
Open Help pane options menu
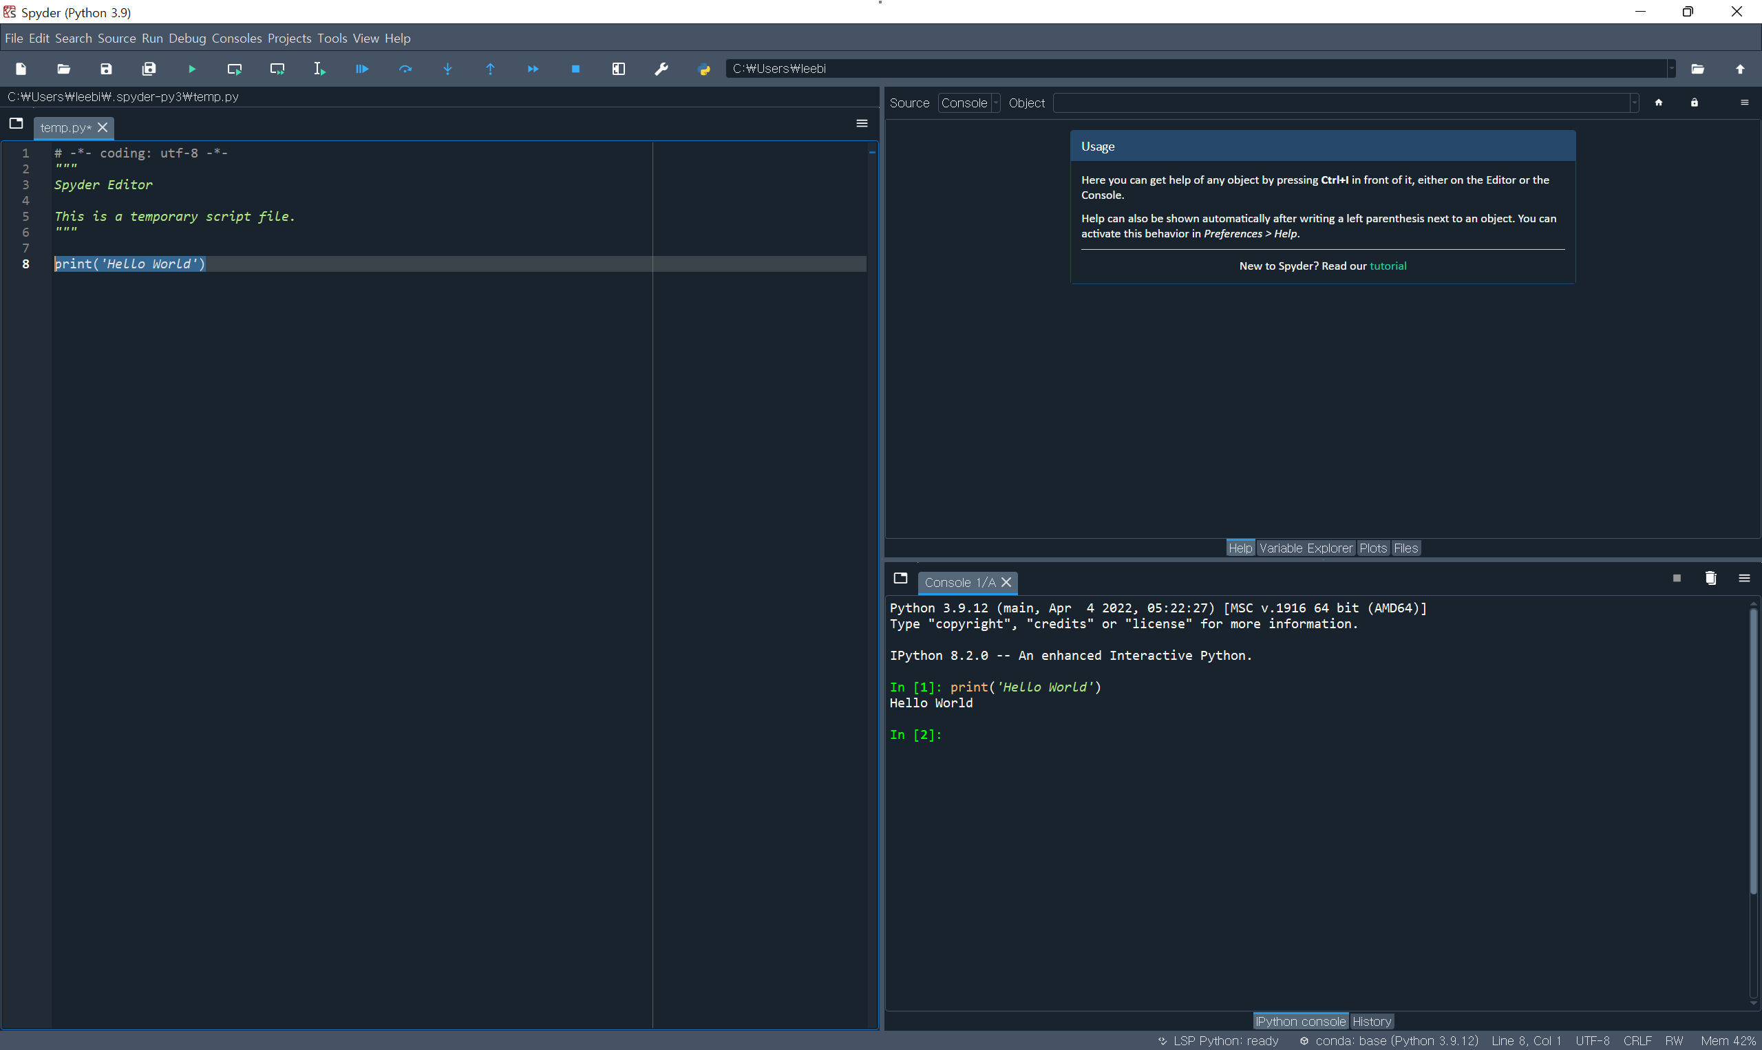tap(1744, 103)
